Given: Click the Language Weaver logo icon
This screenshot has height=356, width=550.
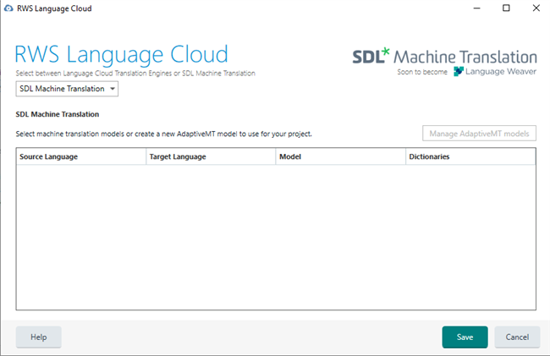Looking at the screenshot, I should [x=459, y=72].
